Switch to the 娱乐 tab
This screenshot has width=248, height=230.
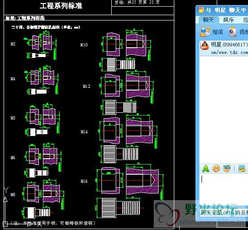pyautogui.click(x=228, y=20)
